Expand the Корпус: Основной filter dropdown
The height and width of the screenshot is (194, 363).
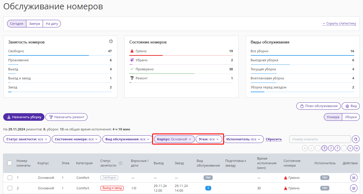tap(174, 139)
